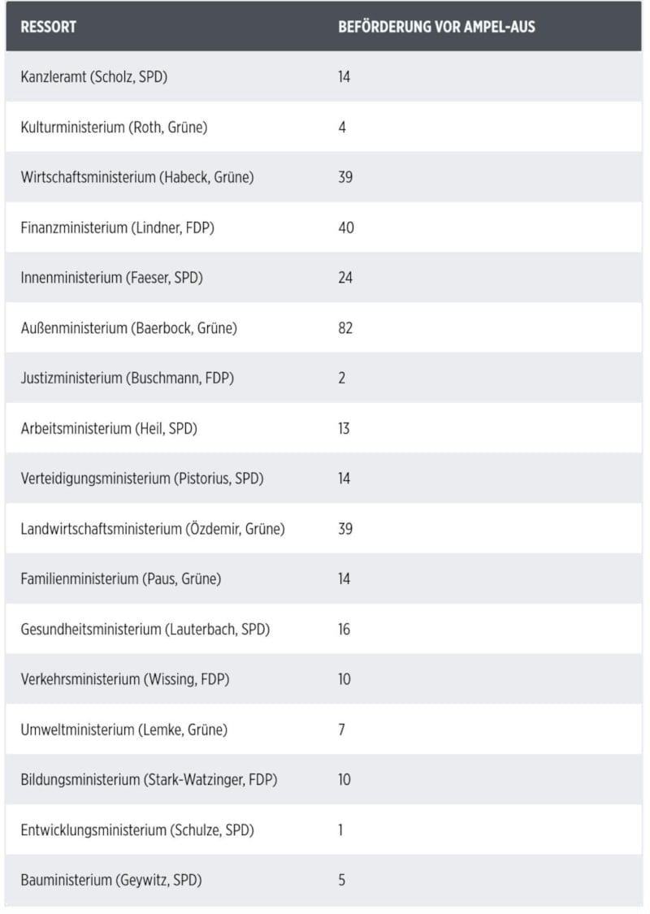Click the BEFÖRDERUNG VOR AMPEL-AUS column header
Viewport: 650px width, 914px height.
[x=436, y=27]
